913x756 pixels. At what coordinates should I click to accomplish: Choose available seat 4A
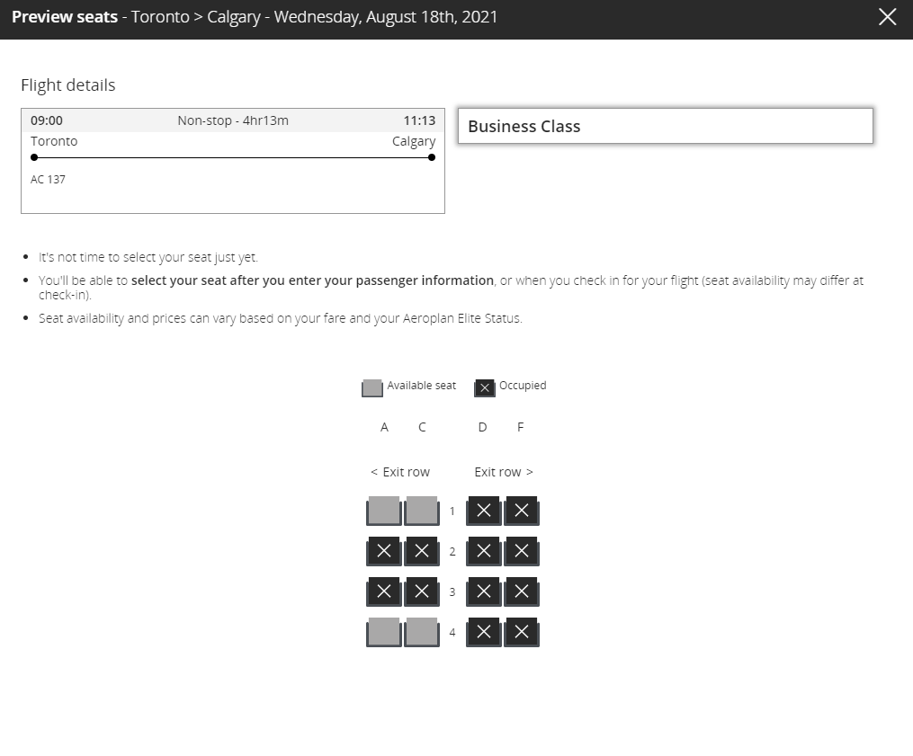click(384, 632)
